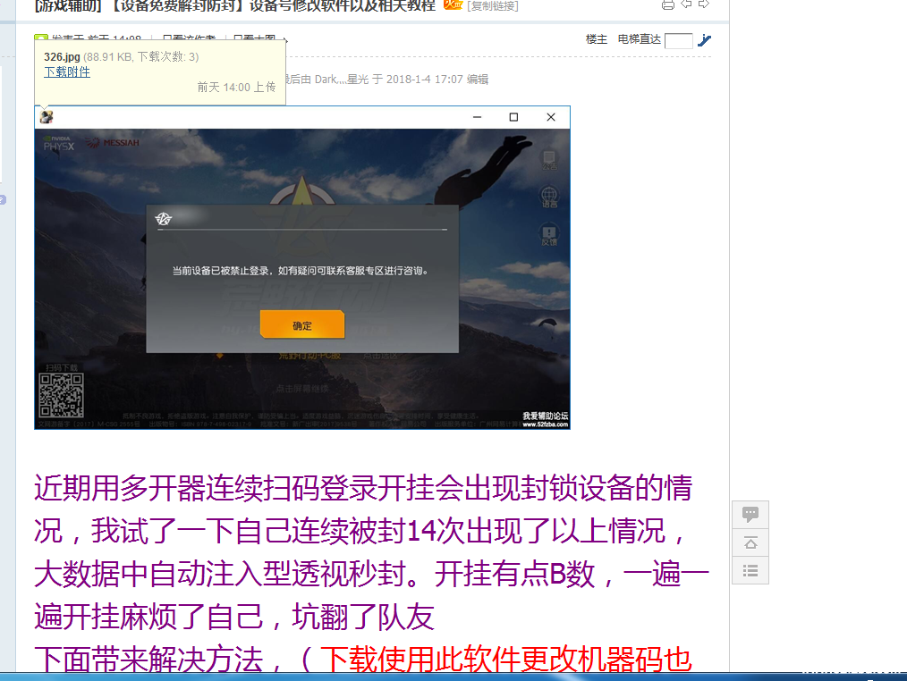Open the 楼主 thread starter link

point(597,39)
